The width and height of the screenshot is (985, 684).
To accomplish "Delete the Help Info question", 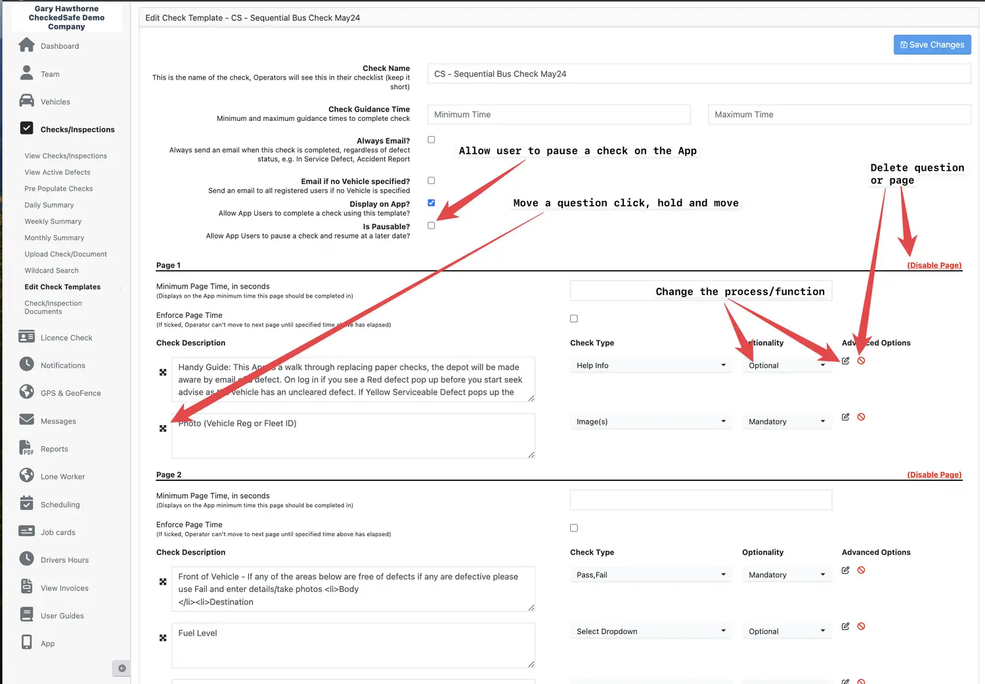I will pyautogui.click(x=861, y=361).
